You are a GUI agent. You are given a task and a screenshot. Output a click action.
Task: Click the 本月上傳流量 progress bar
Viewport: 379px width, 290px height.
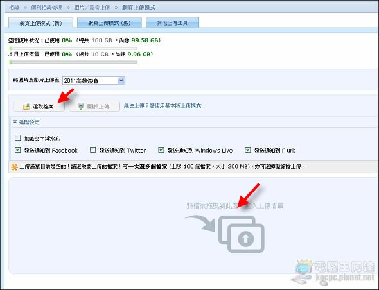(73, 62)
